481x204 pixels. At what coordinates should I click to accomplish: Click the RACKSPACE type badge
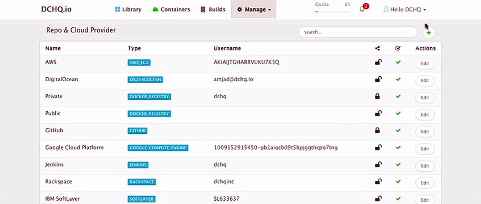(142, 182)
